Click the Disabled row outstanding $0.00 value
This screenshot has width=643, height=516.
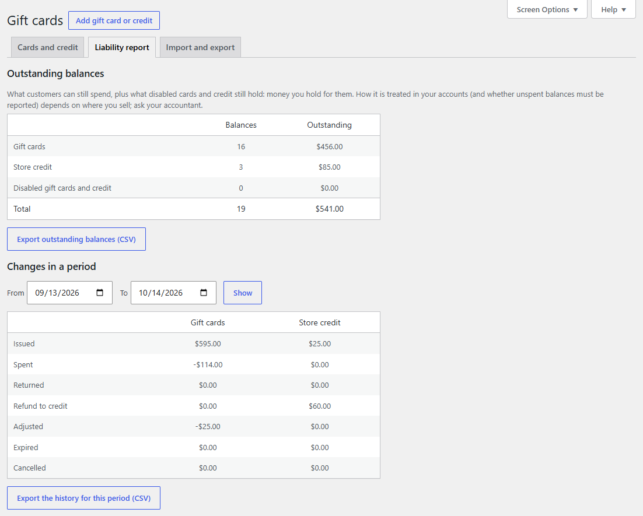329,188
